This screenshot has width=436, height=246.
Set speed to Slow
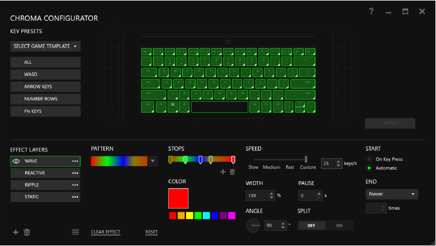click(253, 167)
